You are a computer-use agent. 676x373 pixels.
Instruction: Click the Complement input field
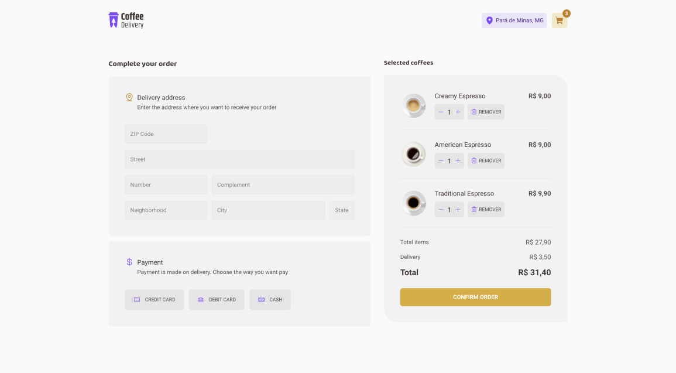(x=283, y=185)
